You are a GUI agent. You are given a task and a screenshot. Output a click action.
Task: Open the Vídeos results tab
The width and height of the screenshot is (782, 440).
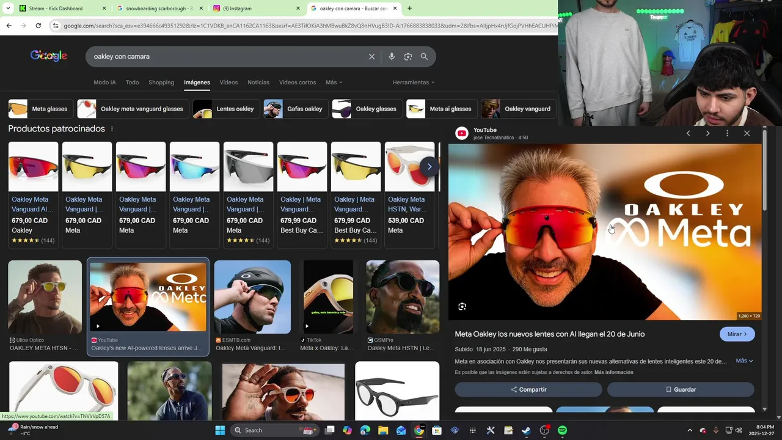(228, 82)
